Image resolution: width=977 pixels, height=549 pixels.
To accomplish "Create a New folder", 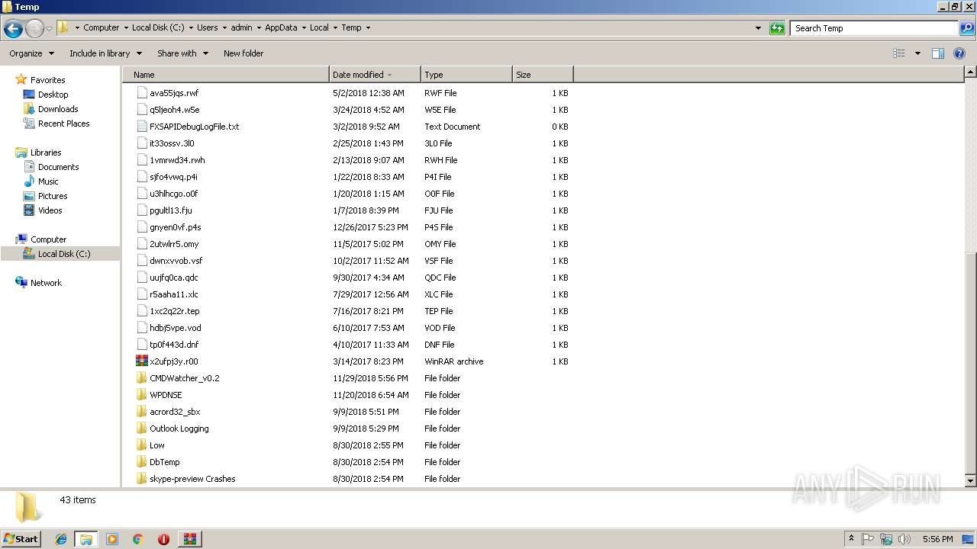I will pos(243,53).
